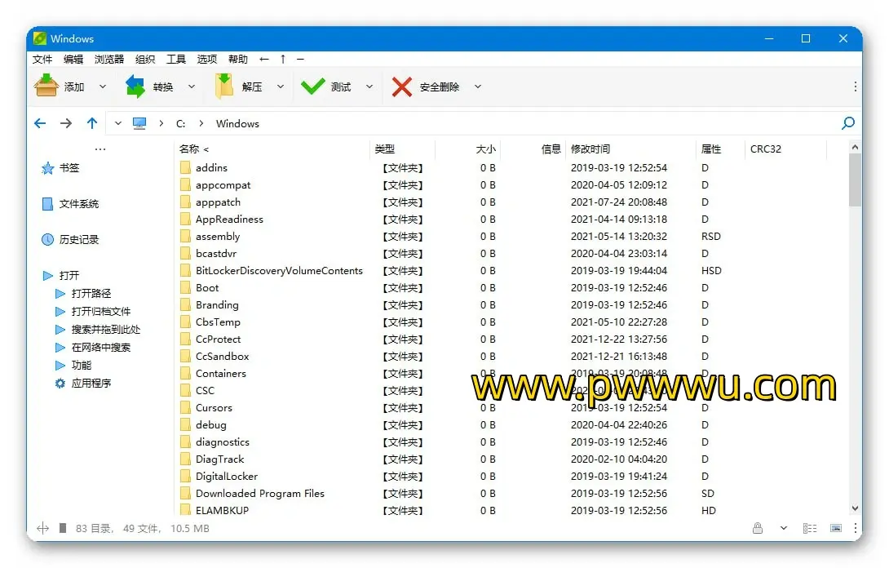This screenshot has height=568, width=889.
Task: Open the 工具 (Tools) menu
Action: (x=176, y=59)
